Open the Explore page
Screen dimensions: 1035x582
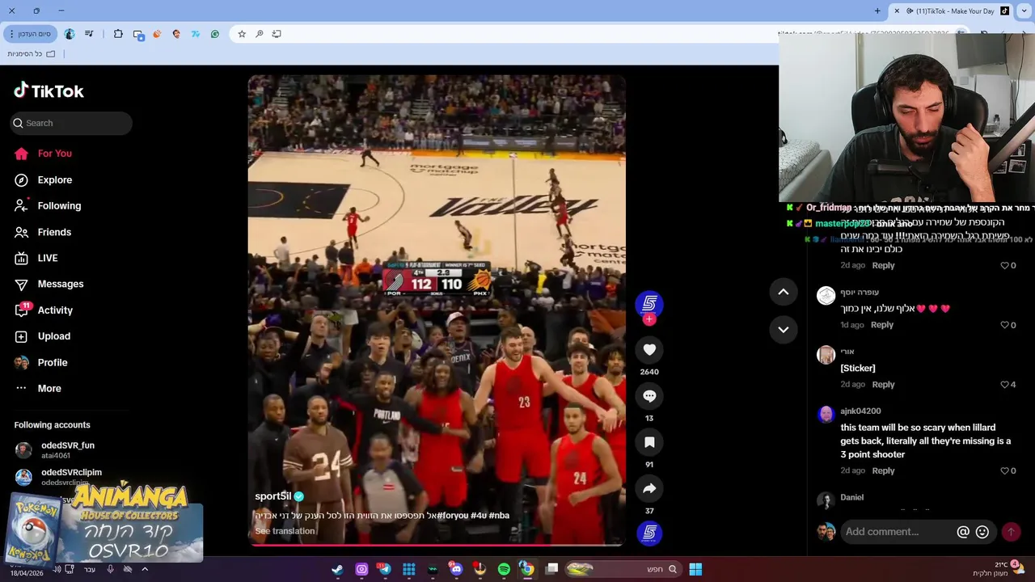[54, 179]
